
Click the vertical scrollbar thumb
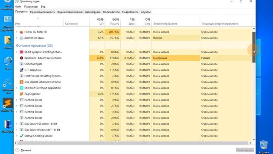click(x=254, y=47)
